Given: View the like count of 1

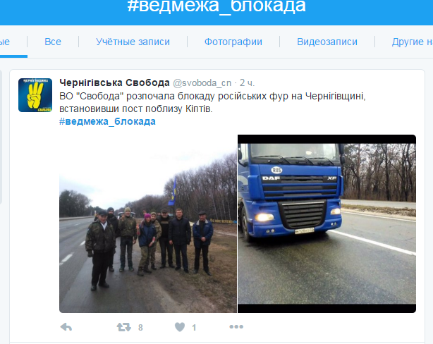Looking at the screenshot, I should [x=194, y=328].
